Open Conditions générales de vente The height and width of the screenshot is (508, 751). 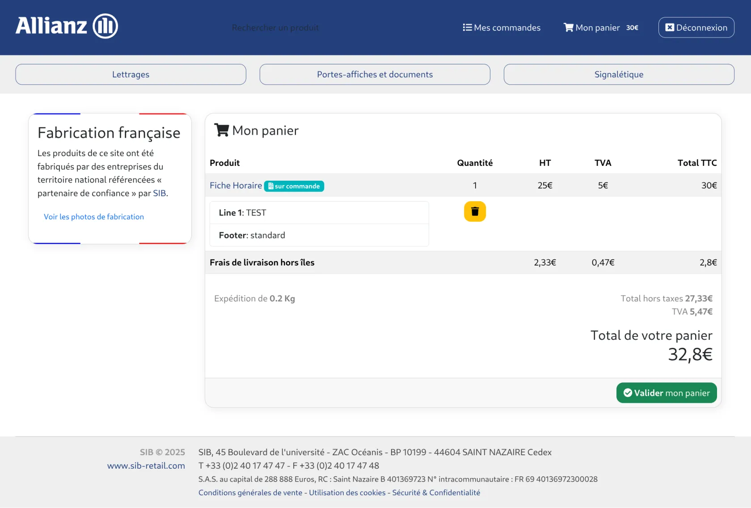(250, 493)
